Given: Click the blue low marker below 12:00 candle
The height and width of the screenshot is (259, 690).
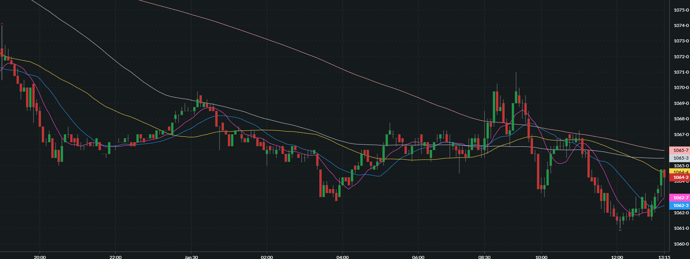Looking at the screenshot, I should pyautogui.click(x=620, y=230).
